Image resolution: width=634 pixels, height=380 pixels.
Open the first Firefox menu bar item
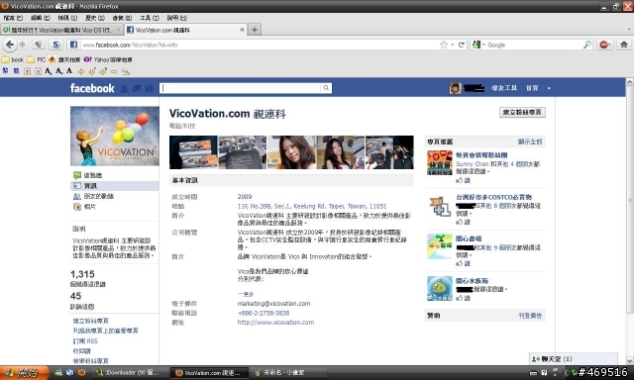pyautogui.click(x=13, y=18)
